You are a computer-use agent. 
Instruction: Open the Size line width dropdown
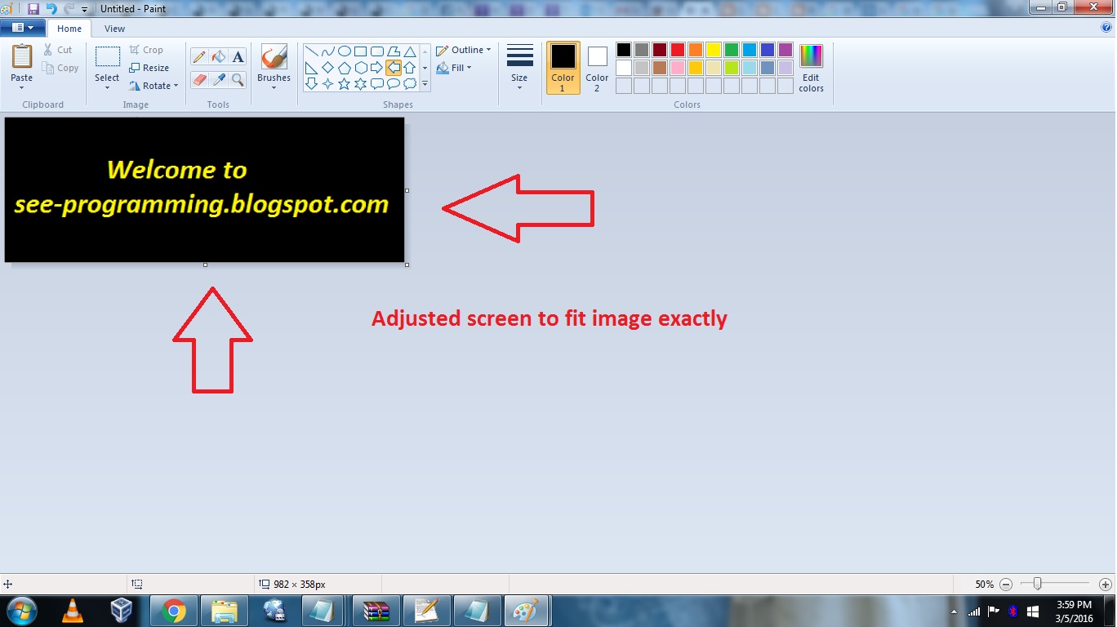[519, 68]
